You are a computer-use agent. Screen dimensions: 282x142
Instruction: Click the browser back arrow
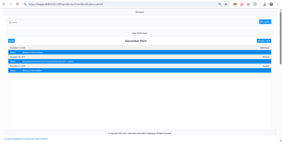pyautogui.click(x=4, y=4)
